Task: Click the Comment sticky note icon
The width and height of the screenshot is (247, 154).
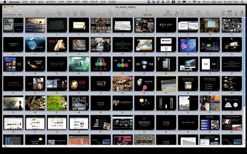Action: click(130, 12)
